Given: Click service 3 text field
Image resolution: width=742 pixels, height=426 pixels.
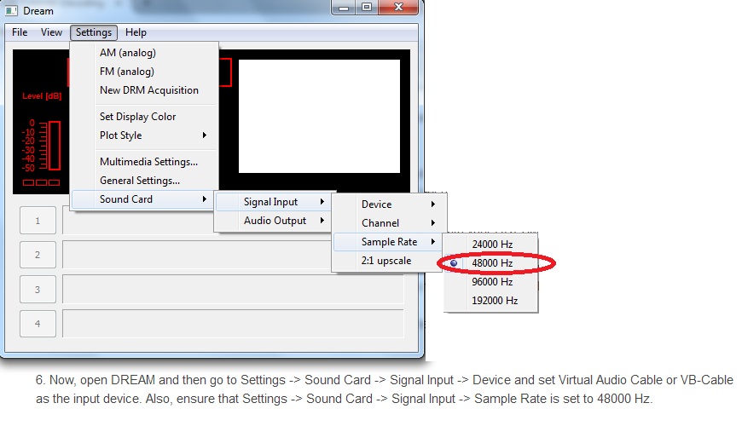Looking at the screenshot, I should point(234,290).
